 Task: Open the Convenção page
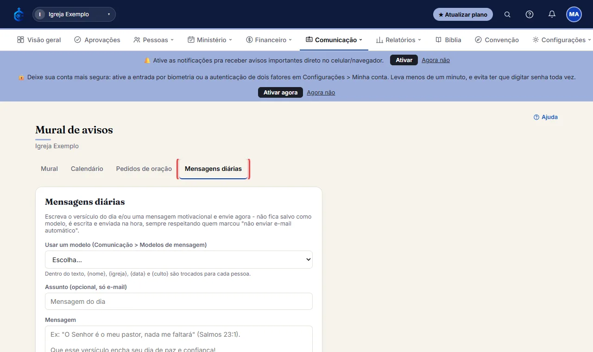(x=497, y=40)
